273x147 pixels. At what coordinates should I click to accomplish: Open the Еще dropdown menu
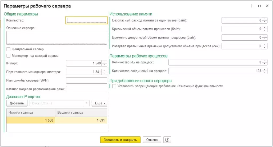pos(99,103)
